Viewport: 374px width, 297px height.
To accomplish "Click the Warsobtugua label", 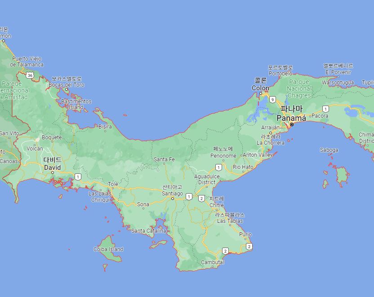I will click(338, 83).
